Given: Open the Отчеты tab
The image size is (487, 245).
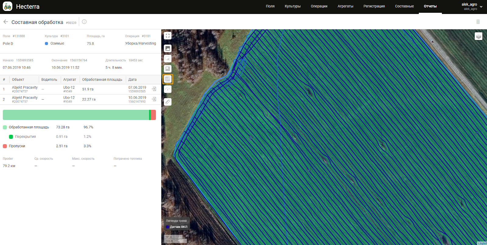Looking at the screenshot, I should (430, 6).
